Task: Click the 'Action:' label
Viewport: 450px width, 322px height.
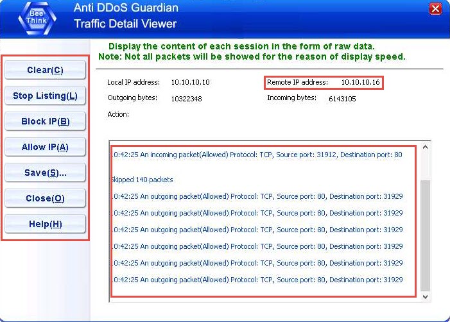Action: coord(118,114)
